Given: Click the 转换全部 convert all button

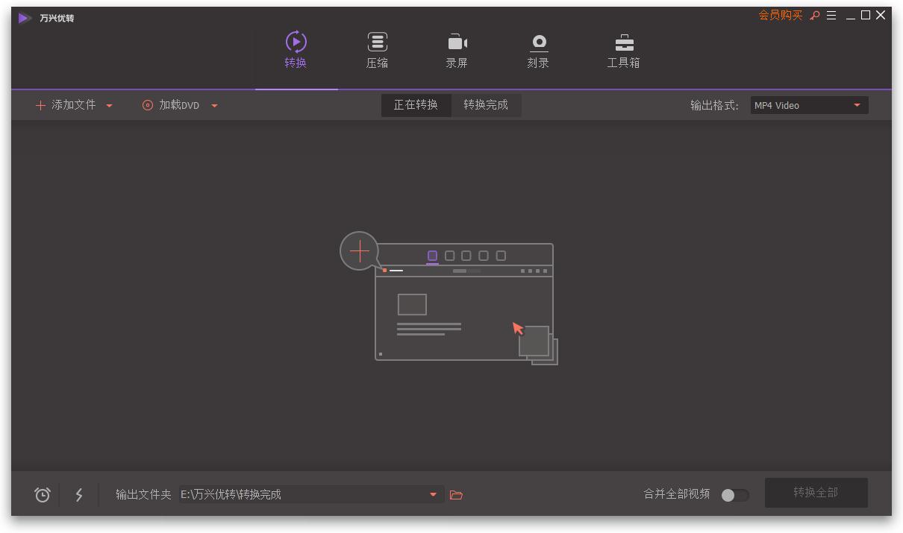Looking at the screenshot, I should tap(816, 493).
